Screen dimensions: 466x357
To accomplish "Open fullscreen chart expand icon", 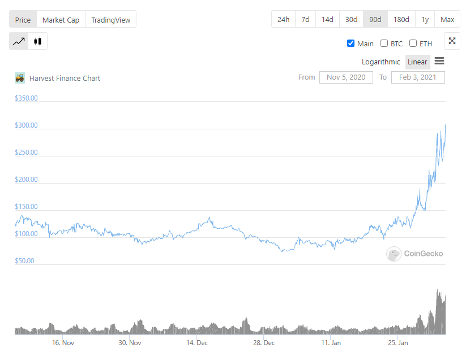I will click(x=452, y=41).
